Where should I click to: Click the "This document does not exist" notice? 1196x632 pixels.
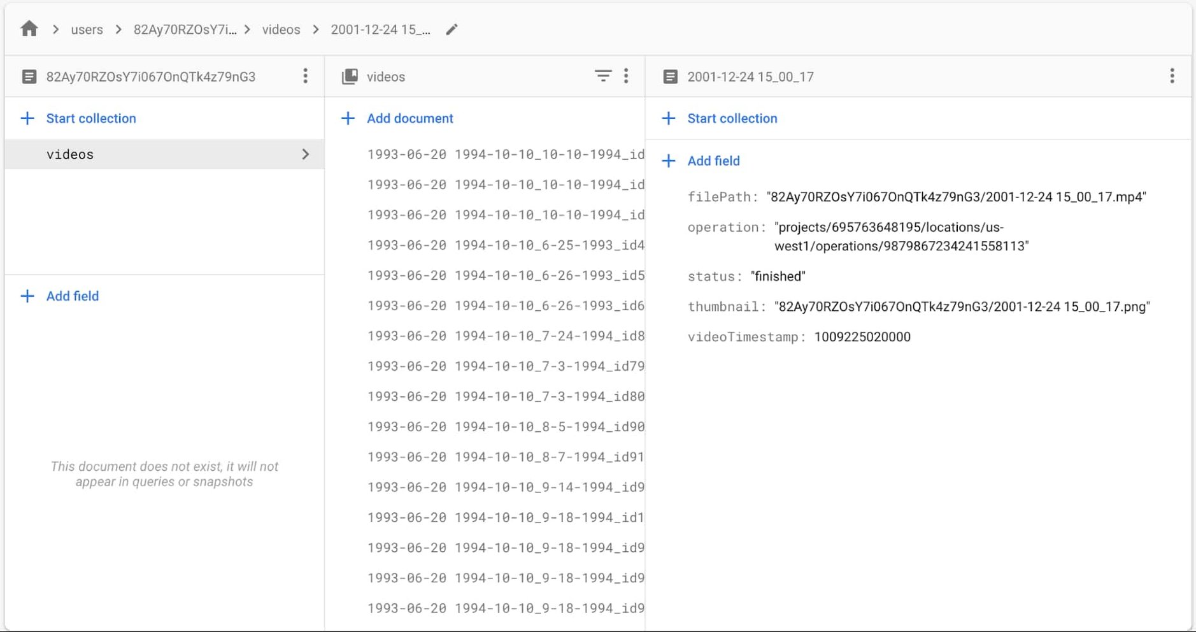click(x=164, y=474)
